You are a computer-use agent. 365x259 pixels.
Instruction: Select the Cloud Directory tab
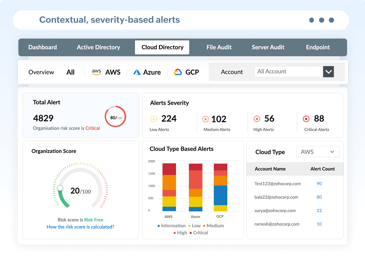[x=162, y=47]
